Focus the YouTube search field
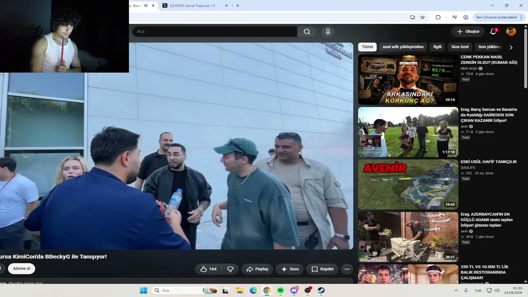The height and width of the screenshot is (297, 528). pyautogui.click(x=214, y=31)
